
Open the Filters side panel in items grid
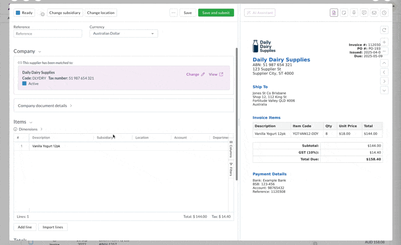(x=231, y=169)
